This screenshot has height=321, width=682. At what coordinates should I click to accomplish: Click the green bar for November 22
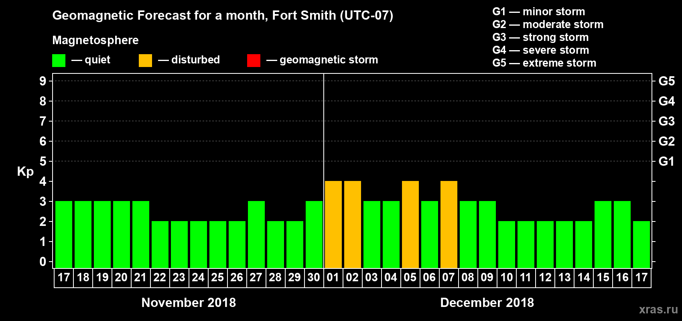(x=160, y=245)
